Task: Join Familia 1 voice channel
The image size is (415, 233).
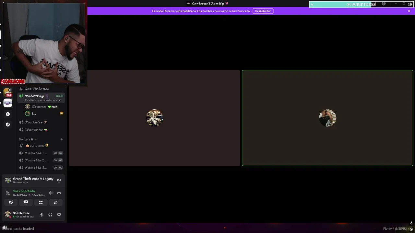Action: tap(41, 153)
